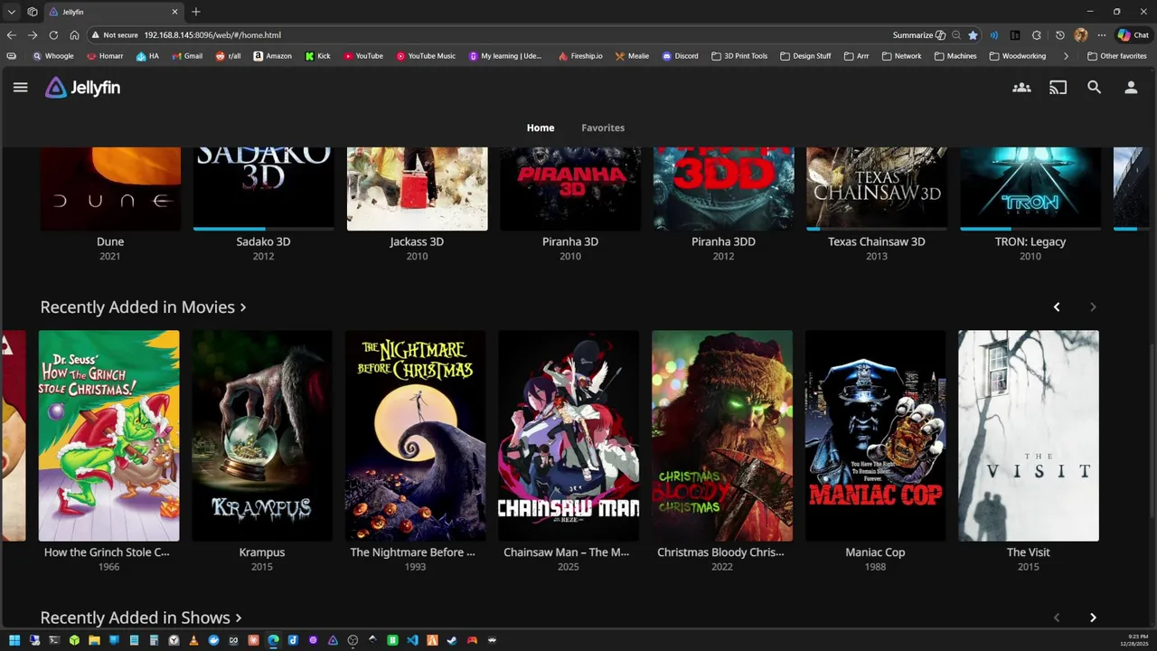Open browser history icon
The width and height of the screenshot is (1157, 651).
pos(1060,35)
